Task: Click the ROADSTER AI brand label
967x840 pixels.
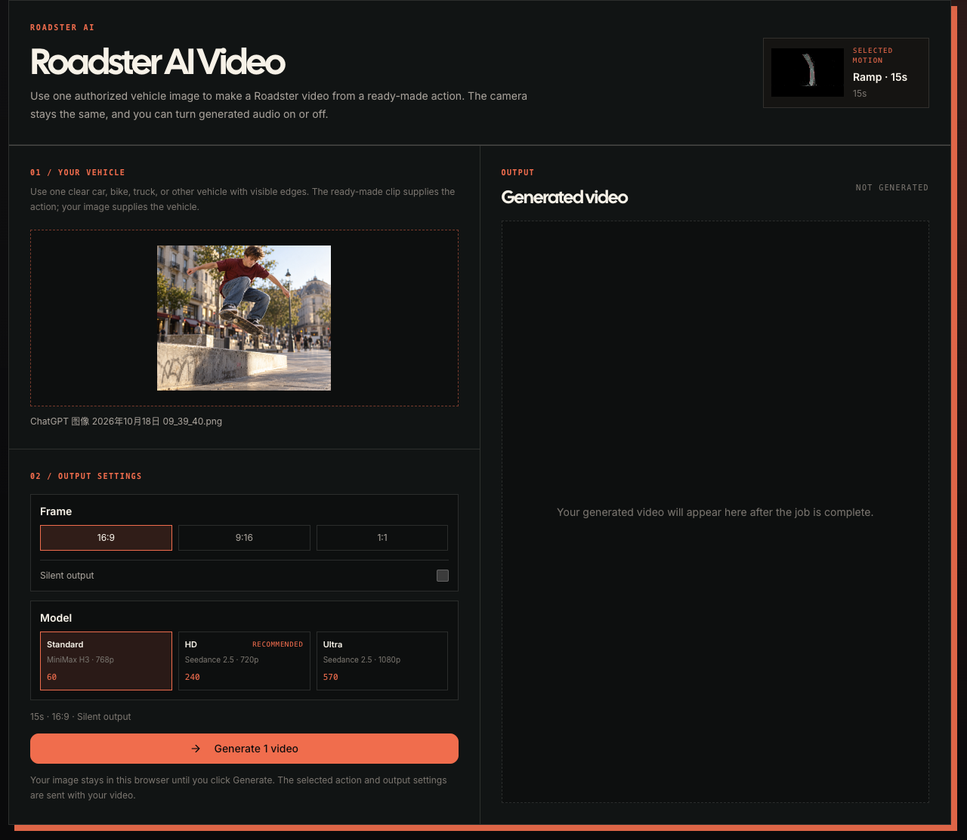Action: click(x=63, y=27)
